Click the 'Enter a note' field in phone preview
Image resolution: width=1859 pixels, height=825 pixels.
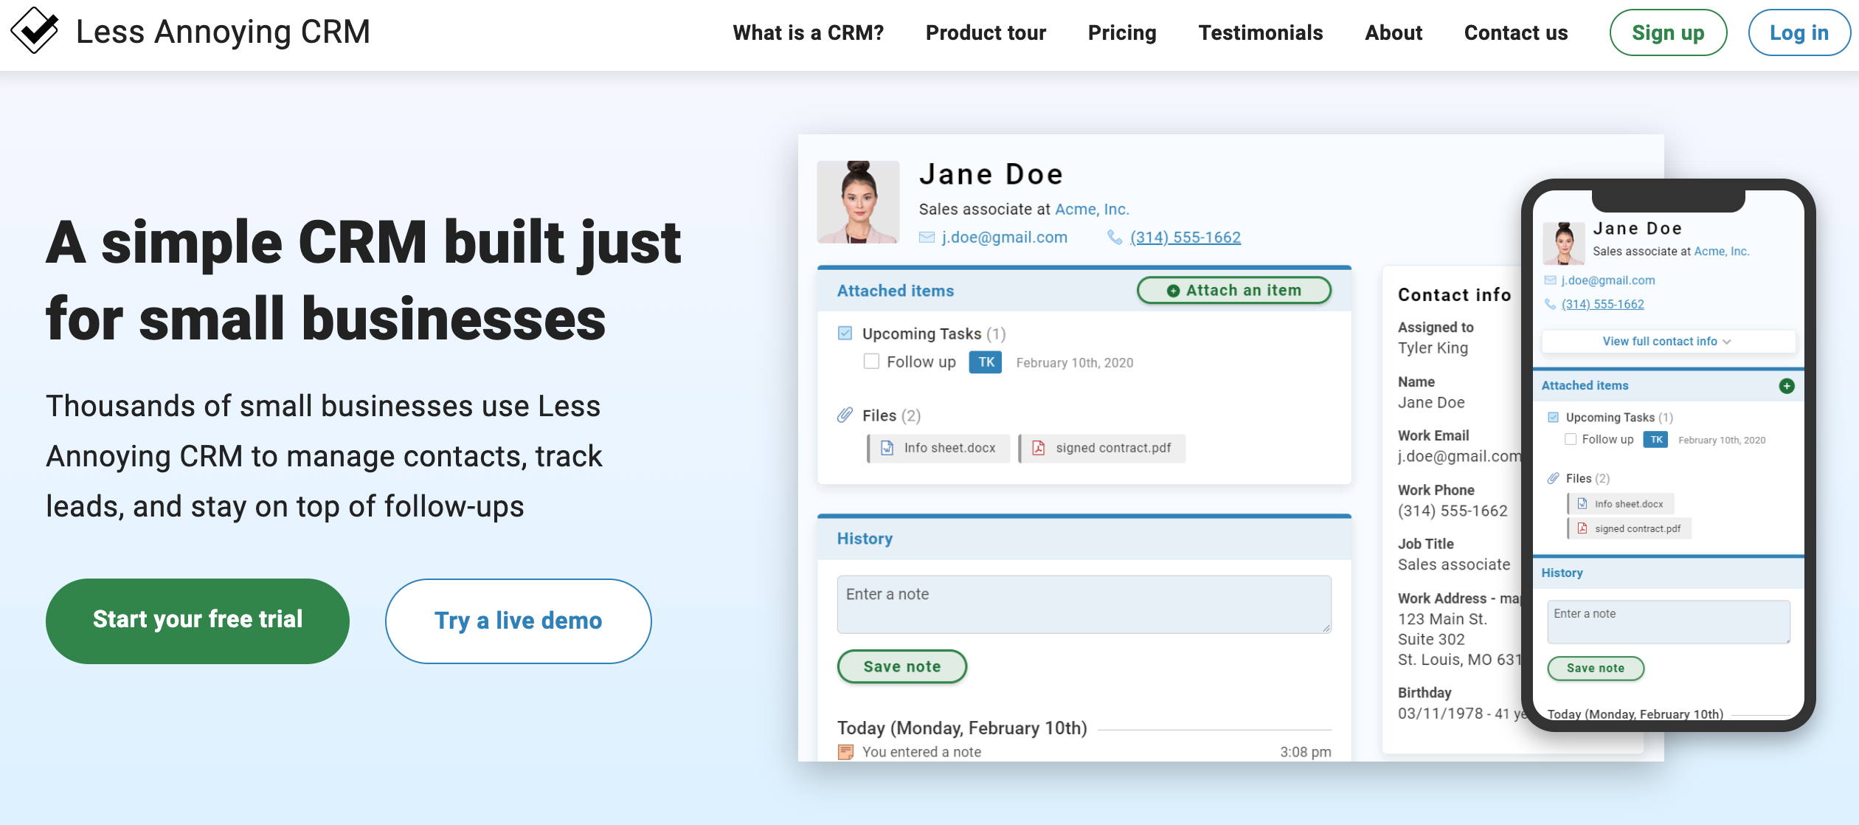pyautogui.click(x=1669, y=621)
